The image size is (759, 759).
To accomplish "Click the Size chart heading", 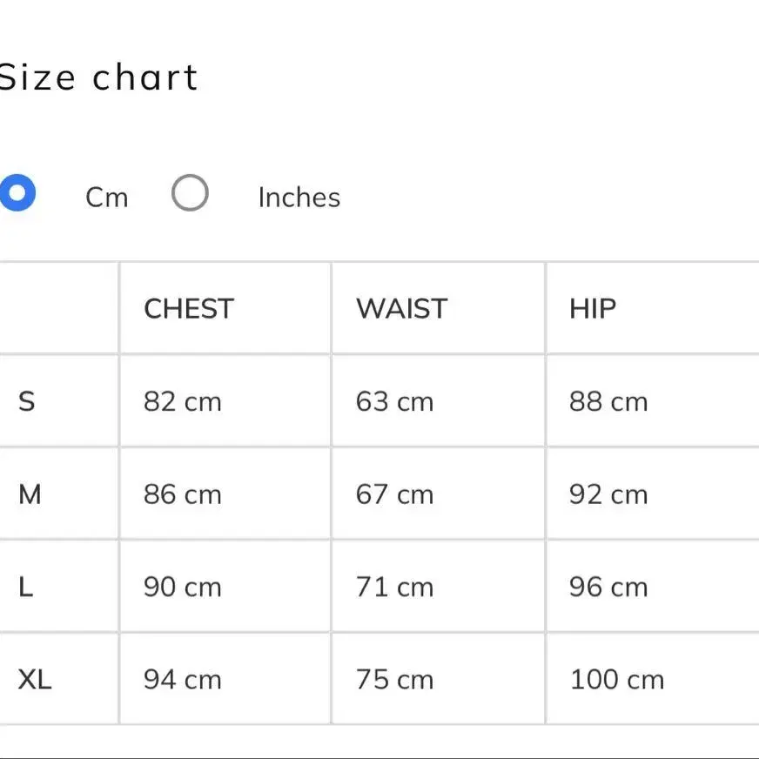I will (x=98, y=77).
